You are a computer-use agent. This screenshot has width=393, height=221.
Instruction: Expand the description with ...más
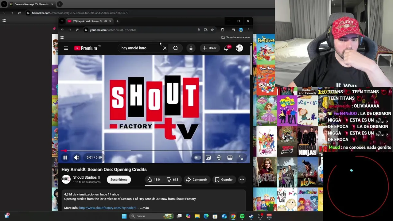(x=144, y=208)
